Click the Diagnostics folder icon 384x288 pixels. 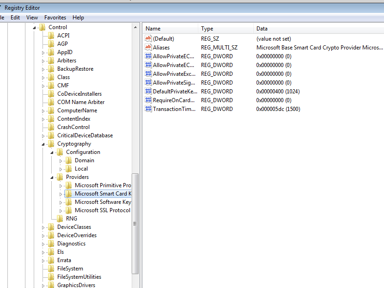[51, 244]
